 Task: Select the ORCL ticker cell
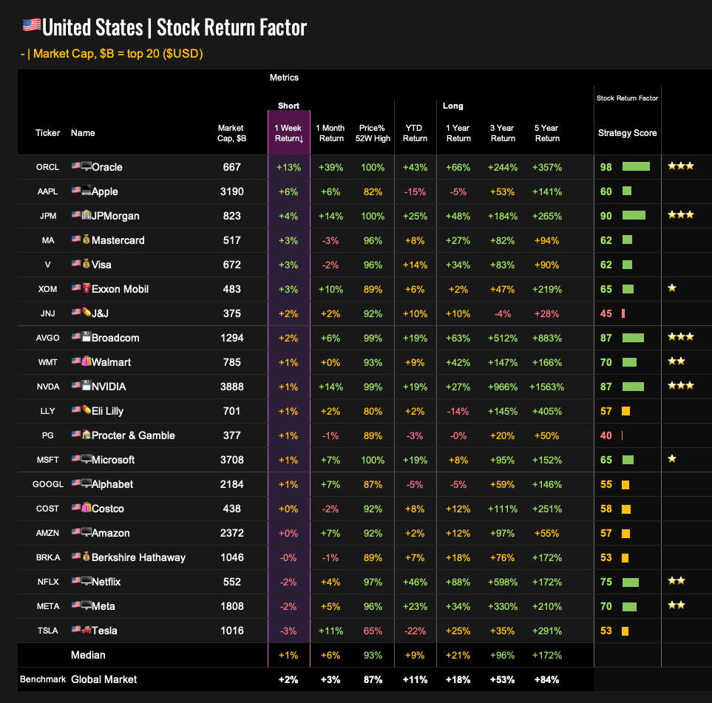47,167
